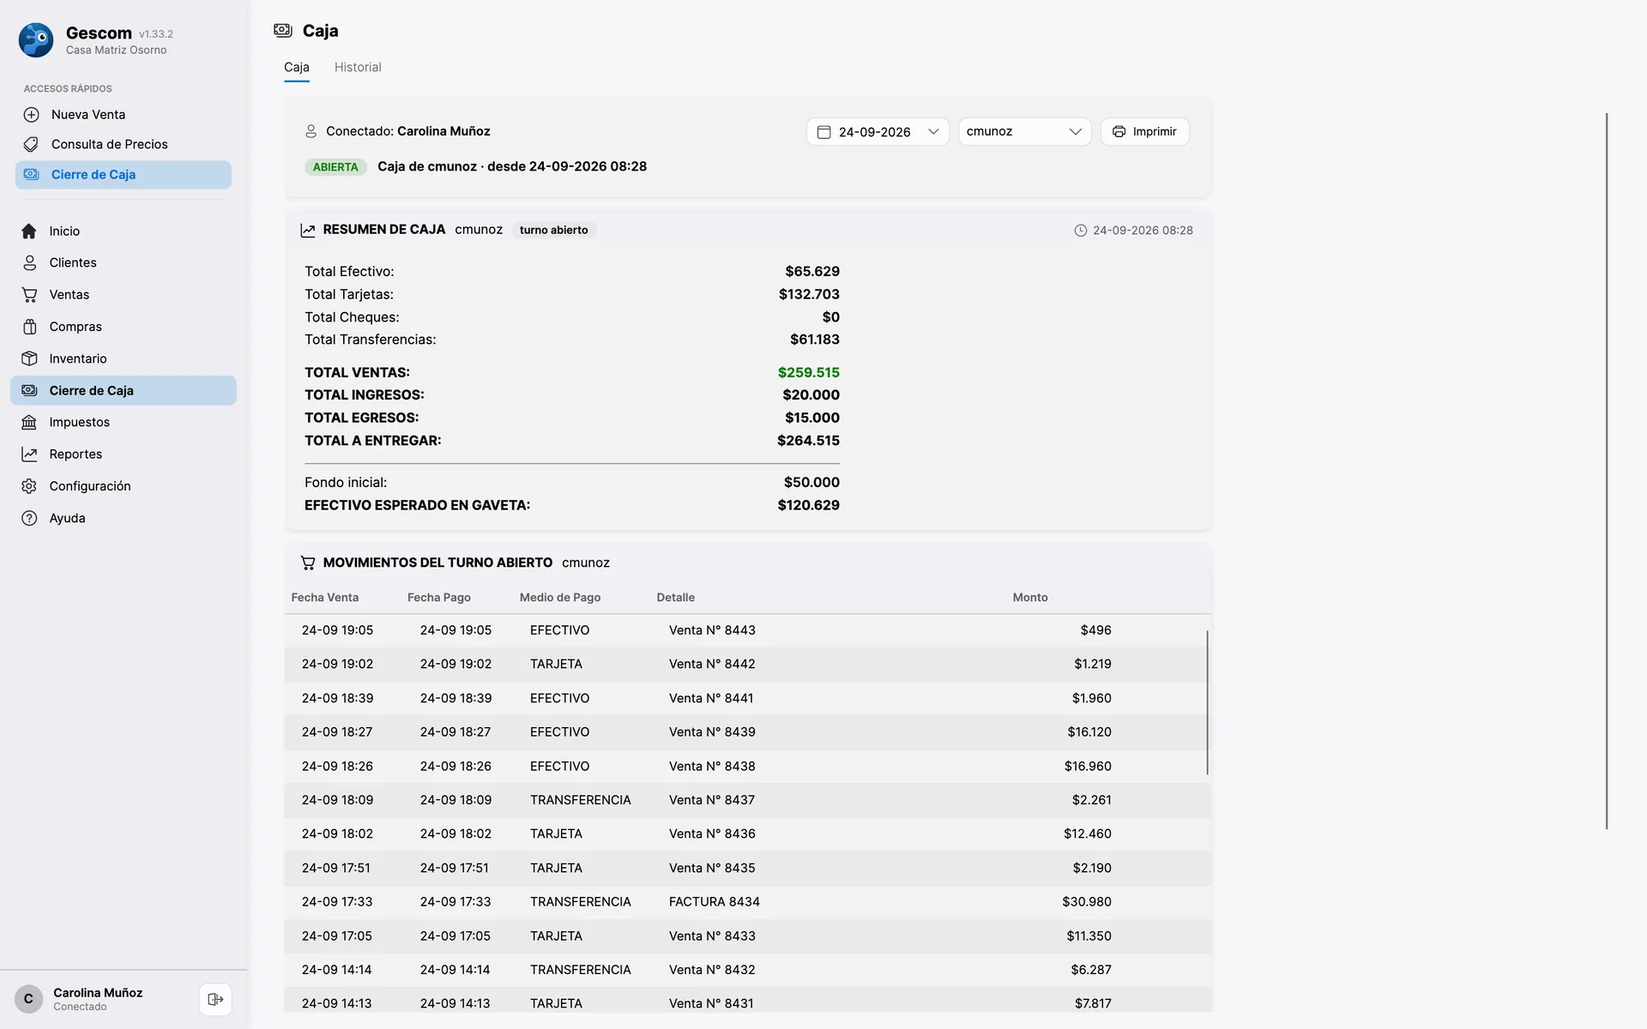Click amount $16.960 in movements table
The width and height of the screenshot is (1647, 1029).
(1088, 766)
